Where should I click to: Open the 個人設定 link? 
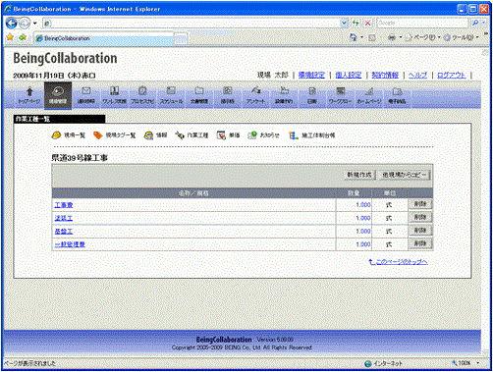coord(349,75)
